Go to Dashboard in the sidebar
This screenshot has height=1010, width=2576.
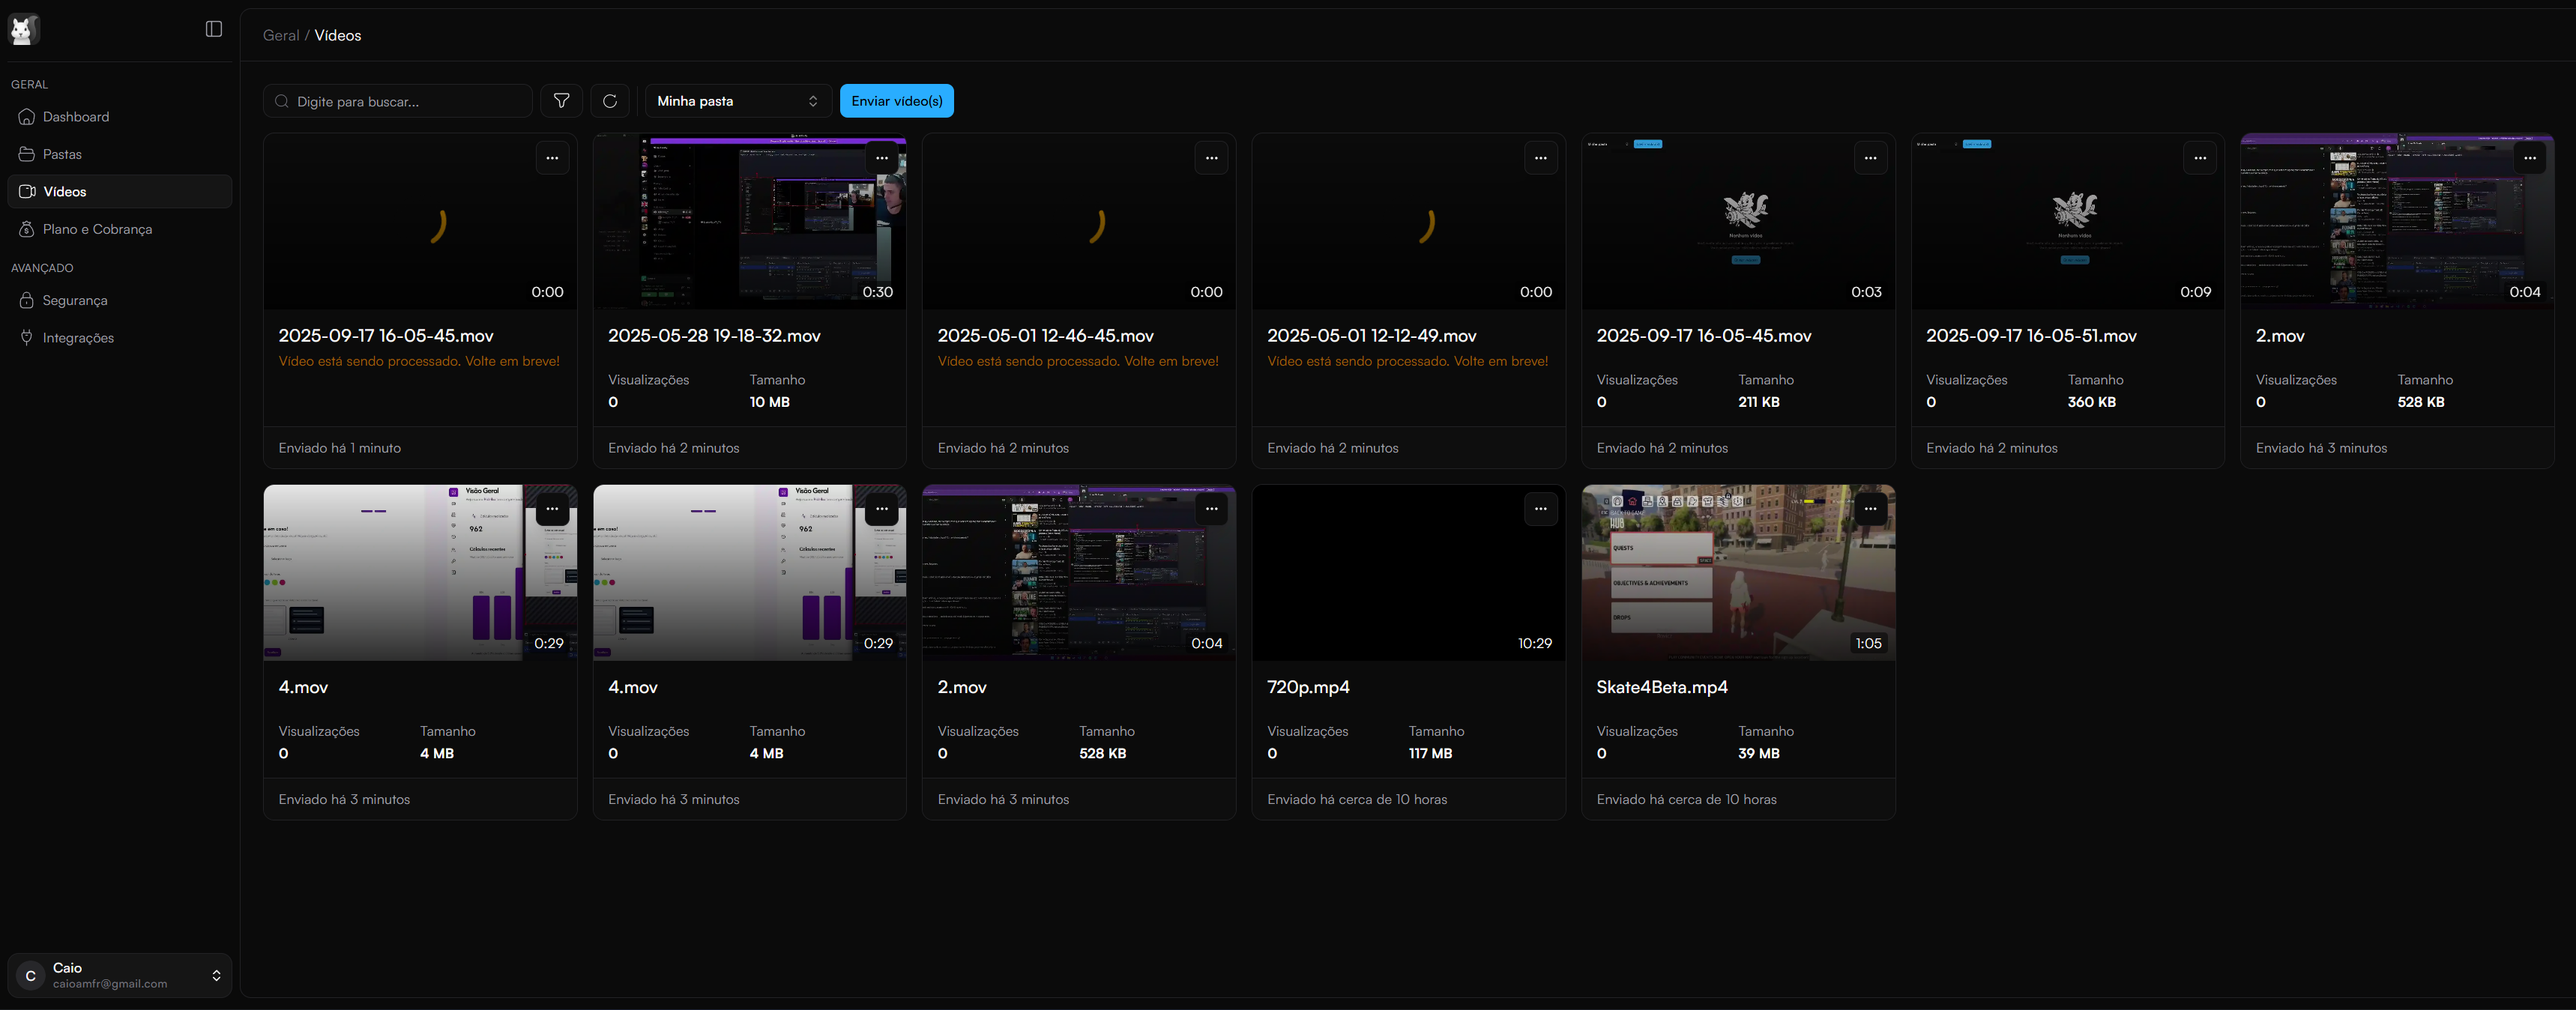tap(120, 117)
